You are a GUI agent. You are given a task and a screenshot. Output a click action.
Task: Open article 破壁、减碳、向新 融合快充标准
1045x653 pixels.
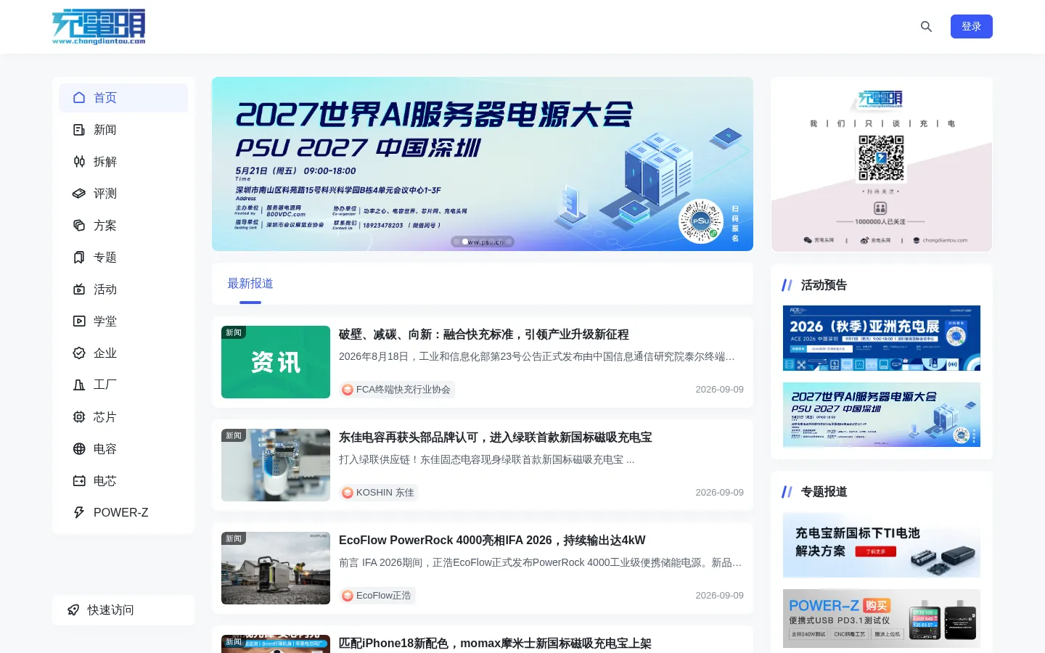click(x=484, y=334)
